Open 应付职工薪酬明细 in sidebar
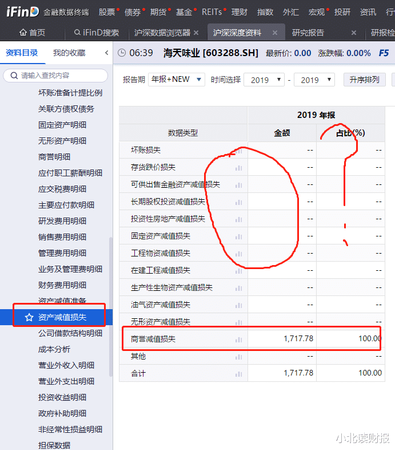Viewport: 395px width, 450px height. 70,173
